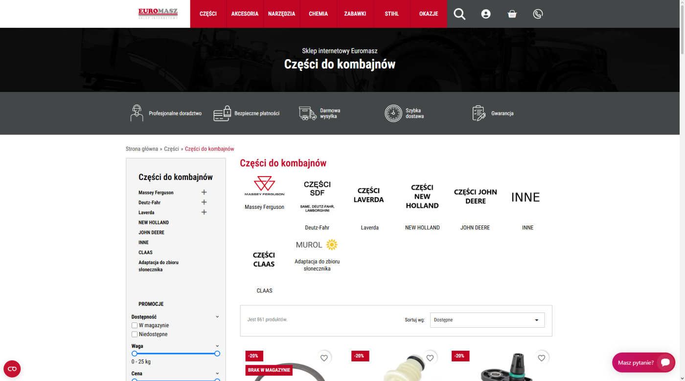Screen dimensions: 685x381
Task: Click the phone contact icon
Action: 538,14
